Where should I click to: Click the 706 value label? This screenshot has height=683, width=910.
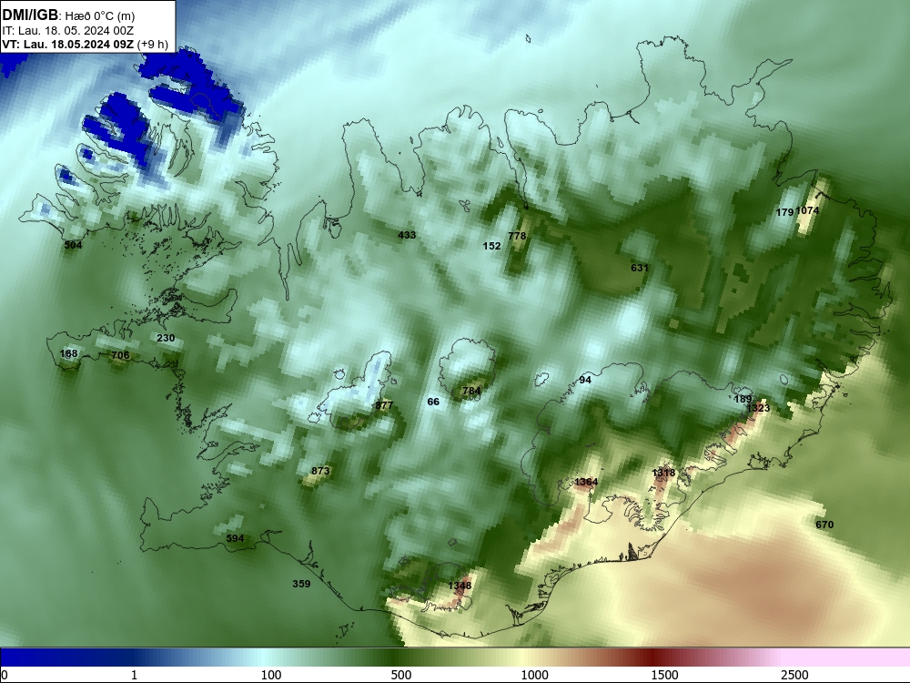coord(120,355)
